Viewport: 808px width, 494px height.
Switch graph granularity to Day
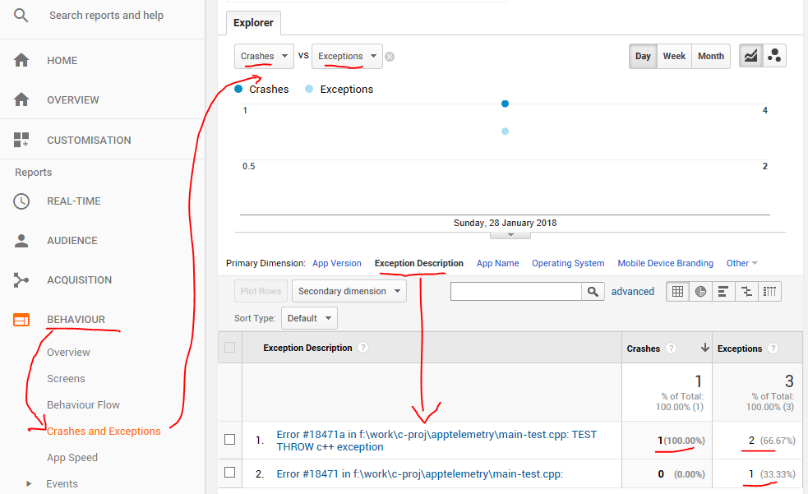(643, 56)
